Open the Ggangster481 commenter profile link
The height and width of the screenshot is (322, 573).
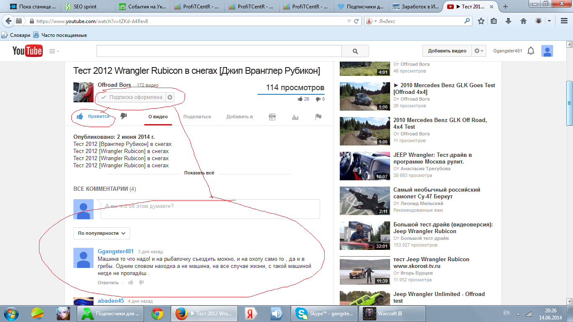(x=116, y=252)
